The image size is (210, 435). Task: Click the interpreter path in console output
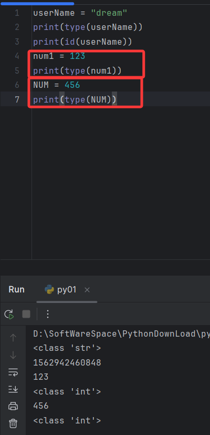121,333
